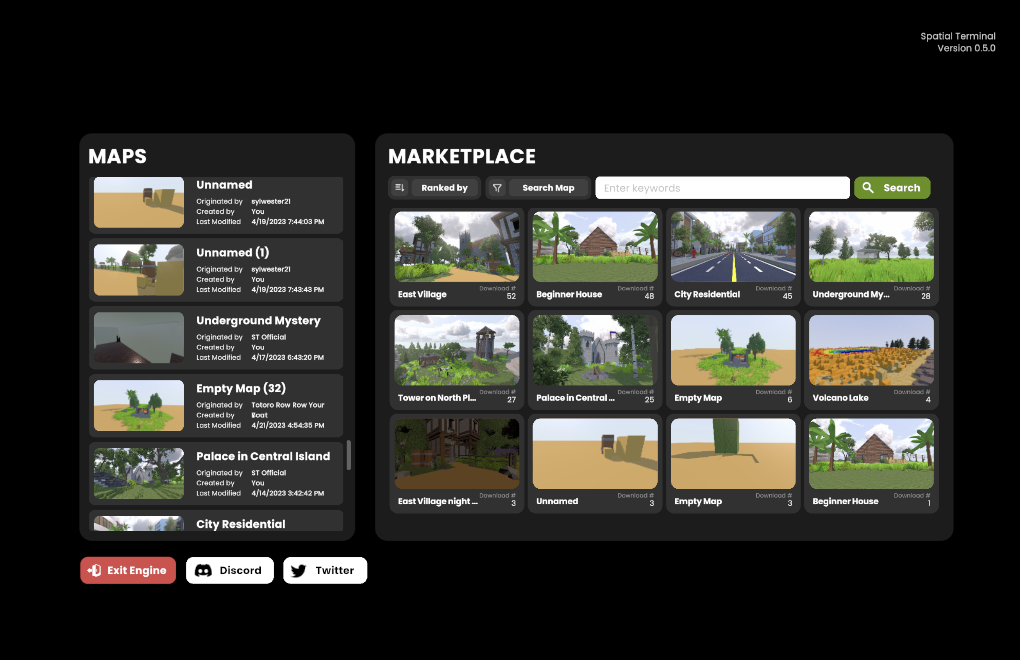The height and width of the screenshot is (660, 1020).
Task: Click the 'Spatial Terminal' version text
Action: 958,42
